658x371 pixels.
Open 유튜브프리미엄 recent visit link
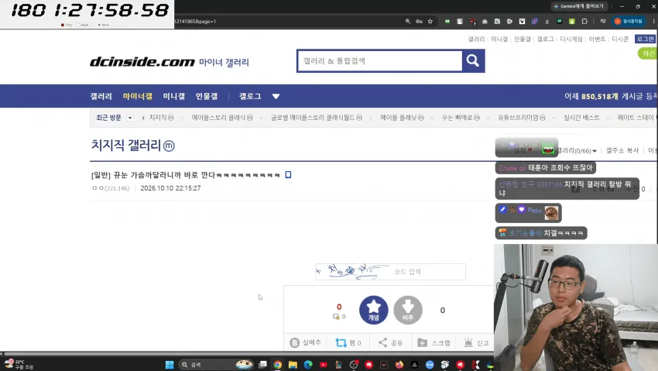pyautogui.click(x=522, y=118)
